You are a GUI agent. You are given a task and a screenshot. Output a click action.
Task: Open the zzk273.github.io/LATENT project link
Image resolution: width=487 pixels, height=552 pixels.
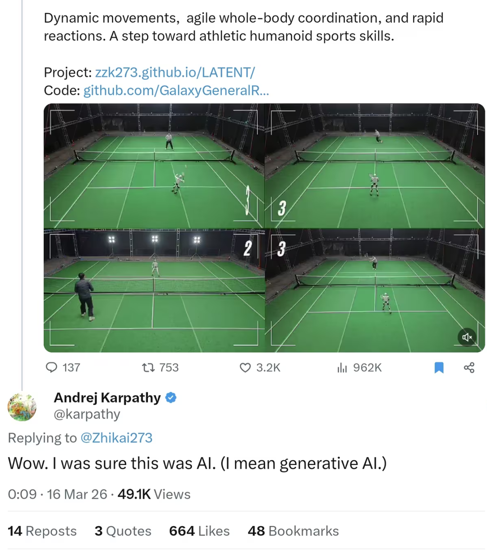175,72
